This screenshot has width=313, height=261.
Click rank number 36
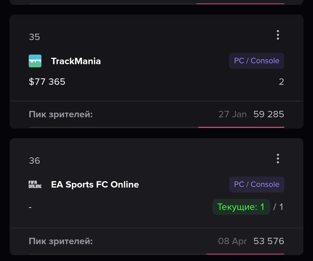pyautogui.click(x=34, y=161)
